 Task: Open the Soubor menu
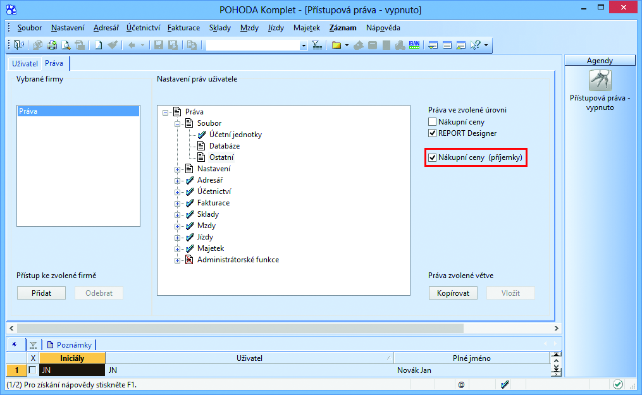(x=30, y=28)
